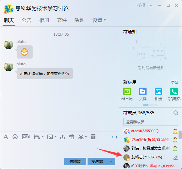Click the 群成员 368/585 header

(139, 113)
